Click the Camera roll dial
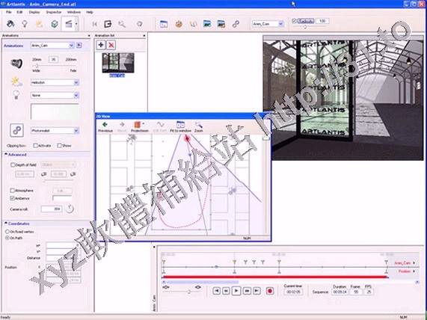 [70, 209]
